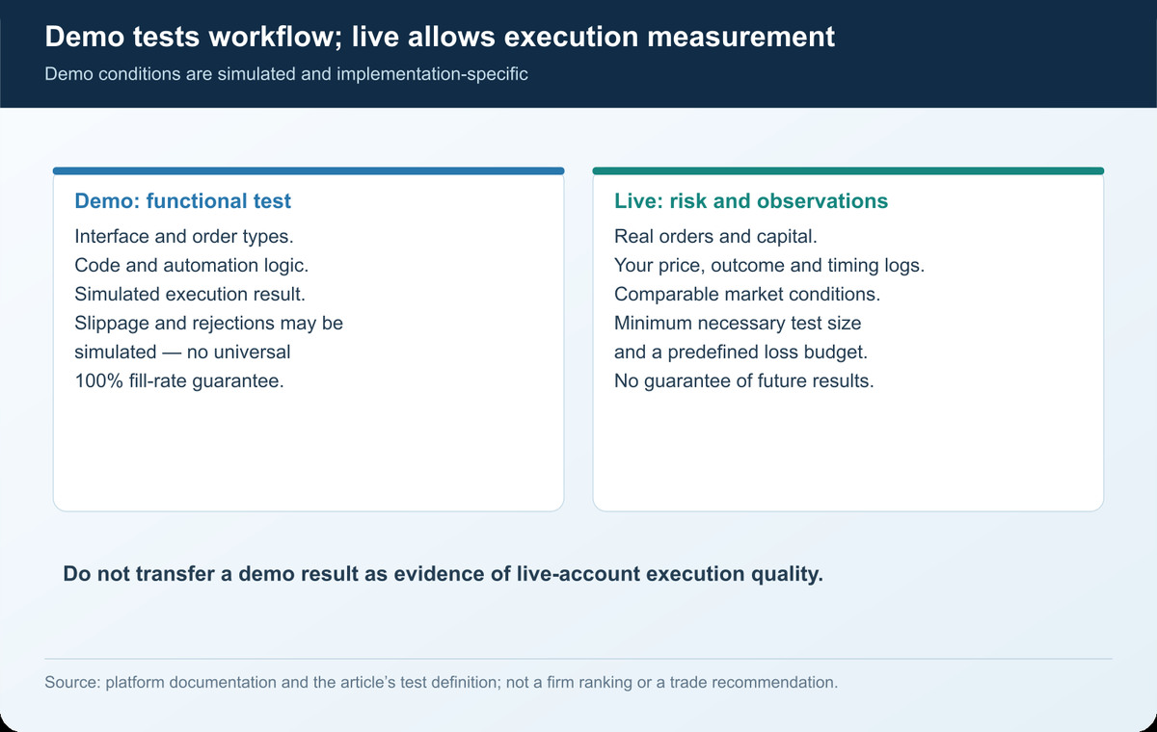Select the subtitle "Demo conditions are simulated and implementation-specific"
Screen dimensions: 1157x732
(x=286, y=74)
